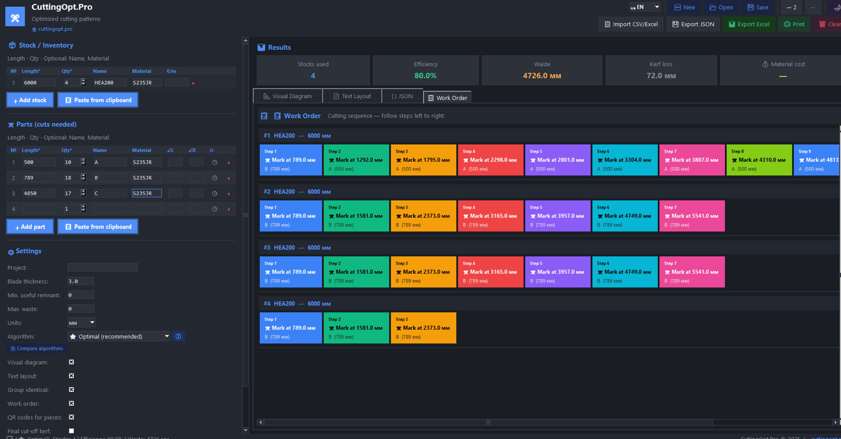Viewport: 841px width, 439px height.
Task: Switch to the Text Layout tab
Action: [352, 96]
